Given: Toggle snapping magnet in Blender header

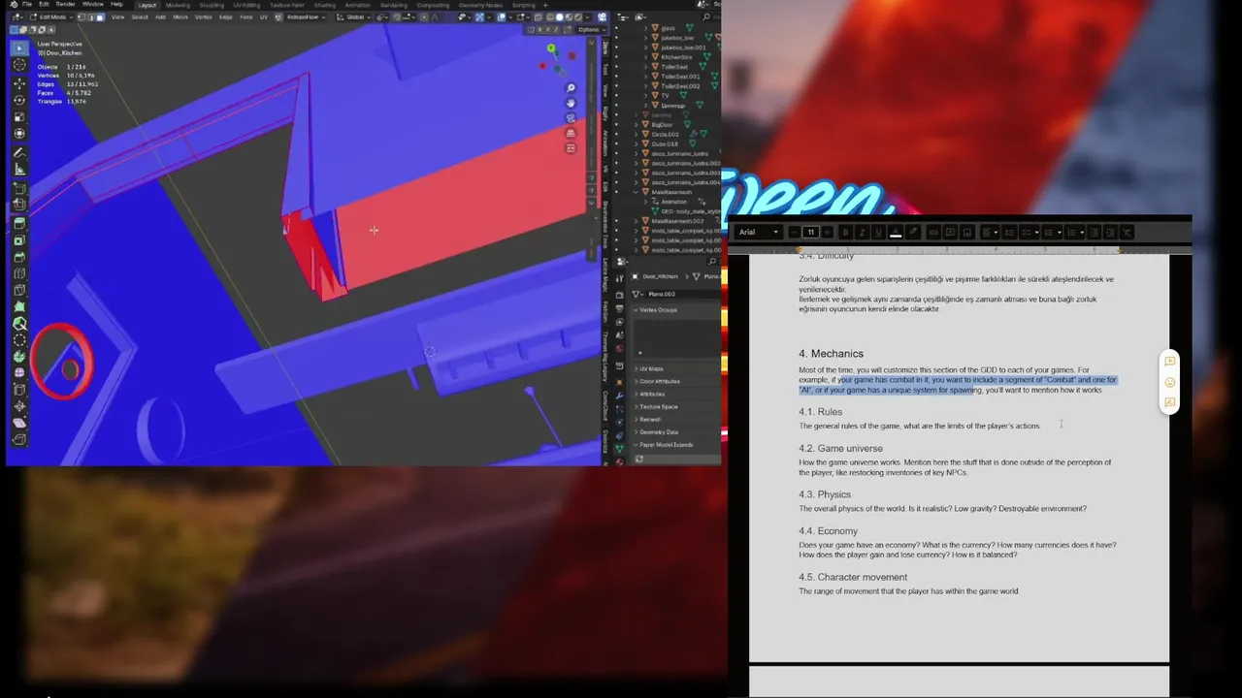Looking at the screenshot, I should pos(397,16).
